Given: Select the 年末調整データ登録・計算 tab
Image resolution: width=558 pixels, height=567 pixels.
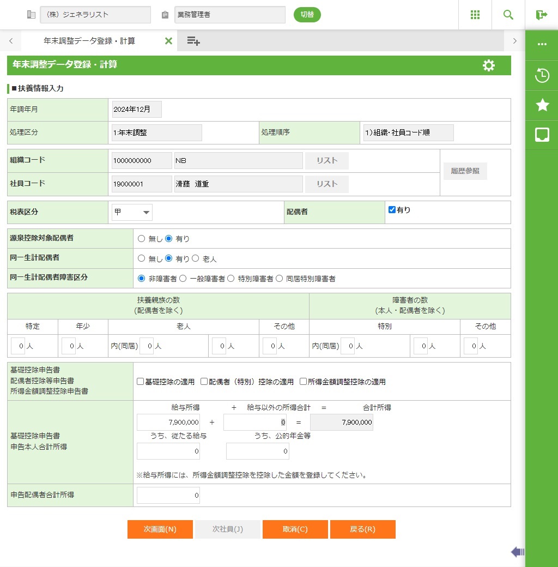Looking at the screenshot, I should tap(89, 41).
